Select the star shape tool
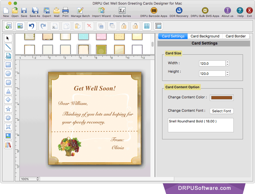The image size is (255, 194). click(x=8, y=109)
